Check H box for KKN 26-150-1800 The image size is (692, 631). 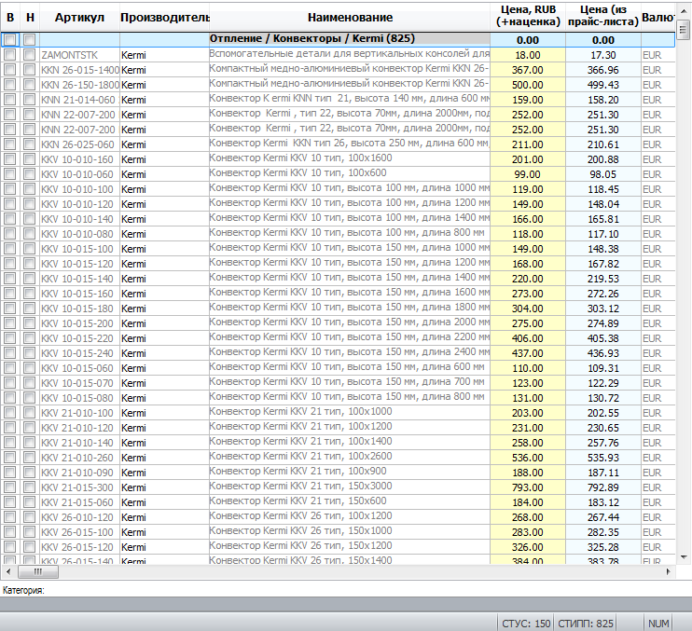pos(30,85)
